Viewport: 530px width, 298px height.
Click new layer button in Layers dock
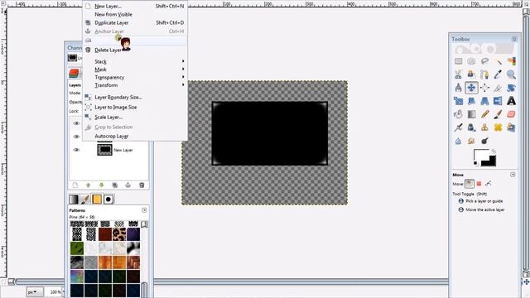pyautogui.click(x=75, y=185)
